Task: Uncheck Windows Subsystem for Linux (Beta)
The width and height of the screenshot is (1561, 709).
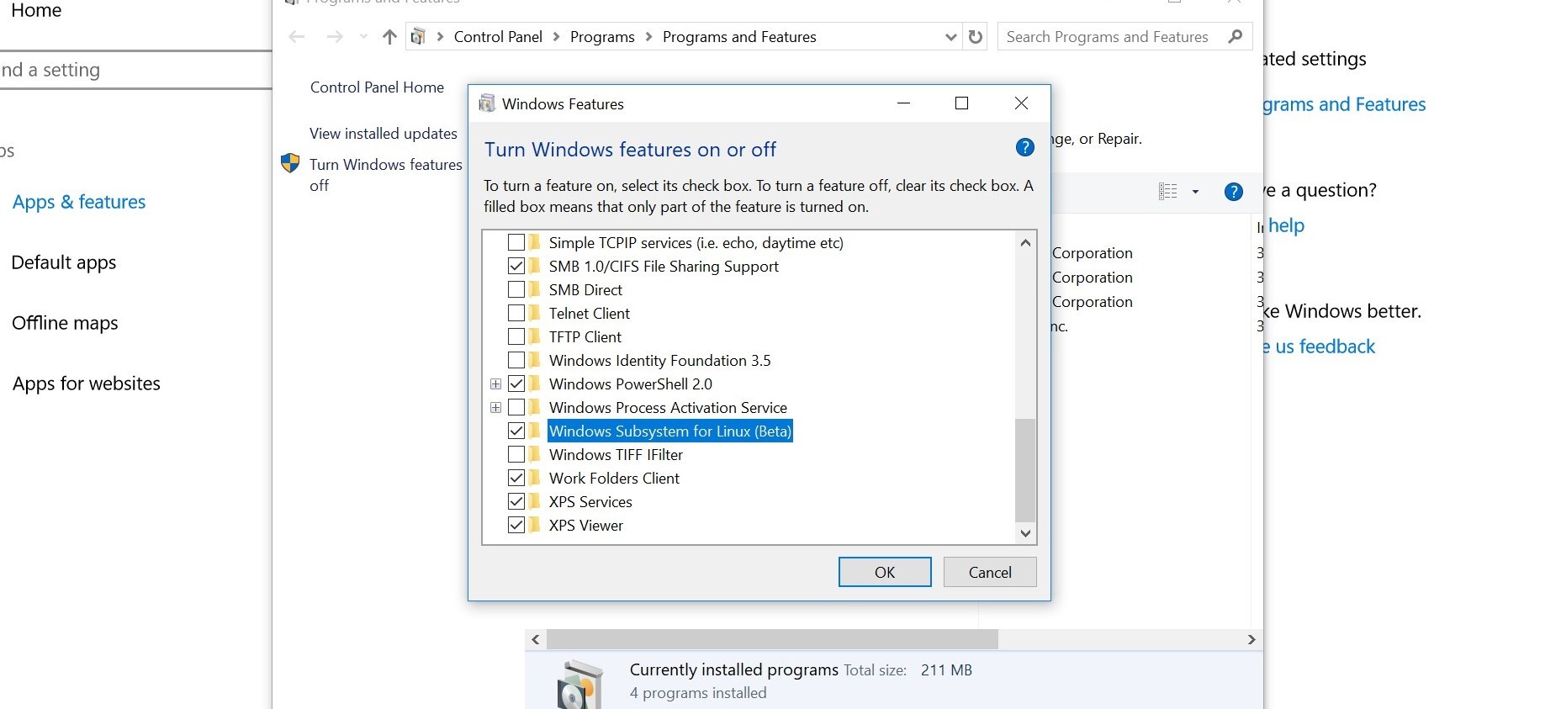Action: tap(516, 431)
